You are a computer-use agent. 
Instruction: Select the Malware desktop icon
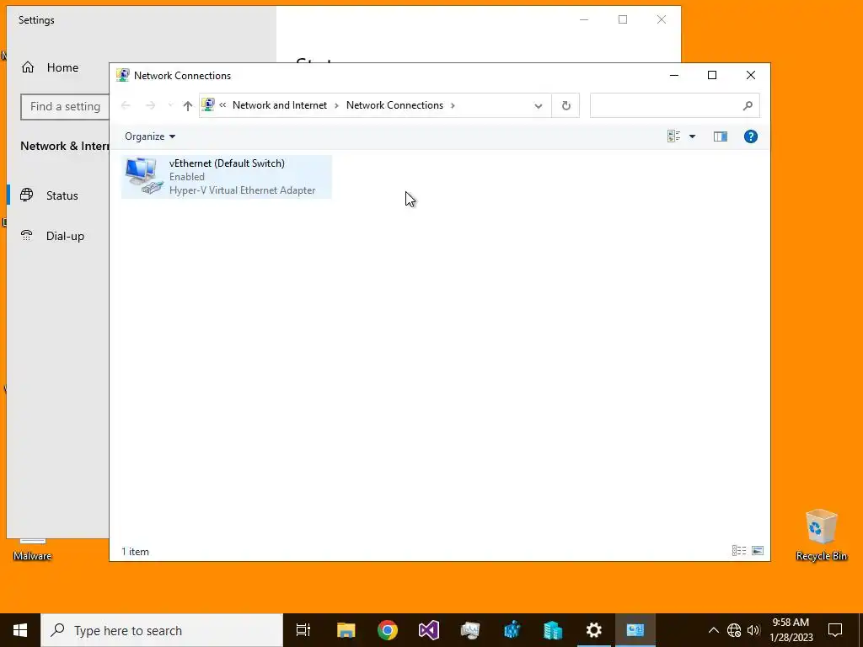33,550
